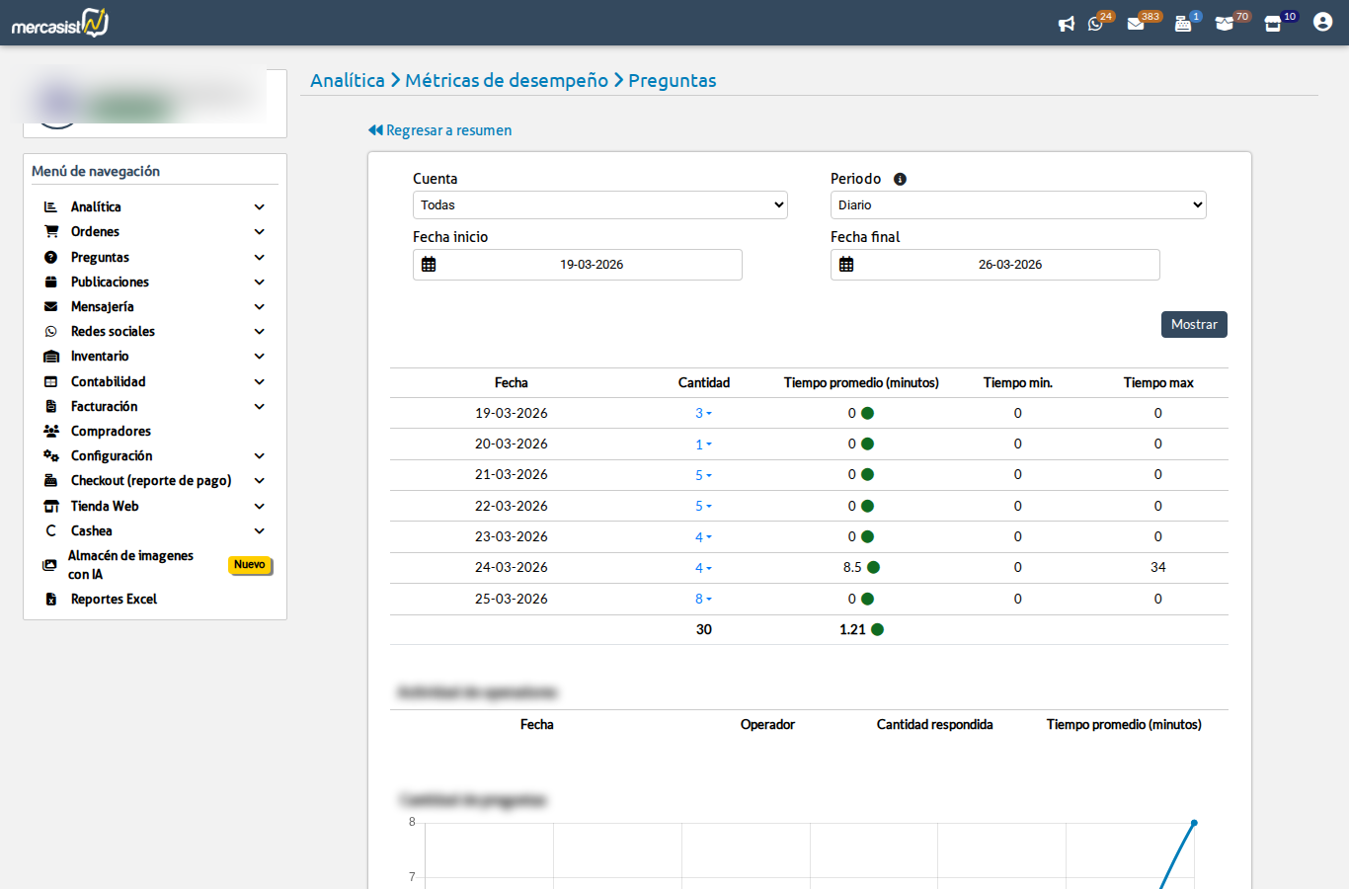1349x889 pixels.
Task: Click the Periodo info icon
Action: (900, 179)
